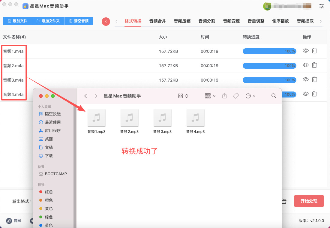Select the 音频1.m4a file row name
330x228 pixels.
(13, 51)
